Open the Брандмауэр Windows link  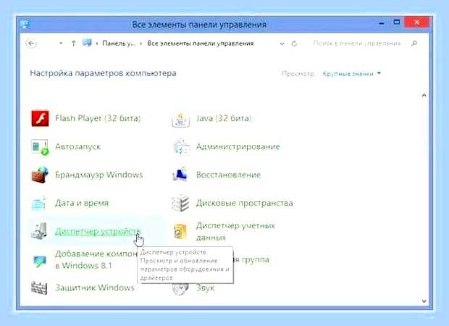tap(99, 175)
